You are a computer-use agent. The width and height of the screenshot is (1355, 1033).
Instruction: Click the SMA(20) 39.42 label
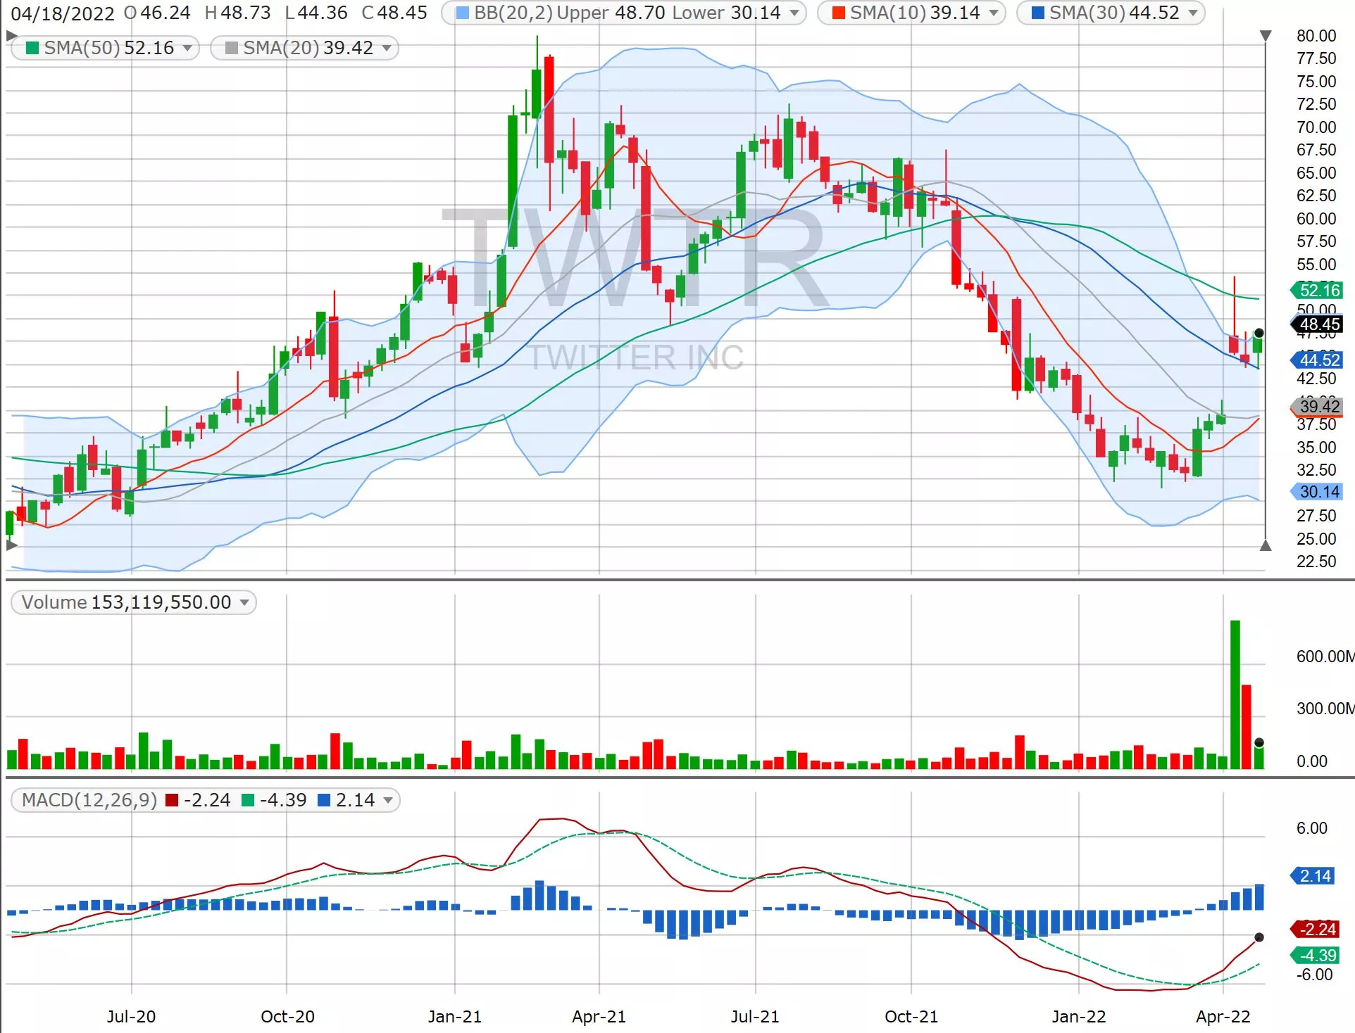pyautogui.click(x=308, y=48)
